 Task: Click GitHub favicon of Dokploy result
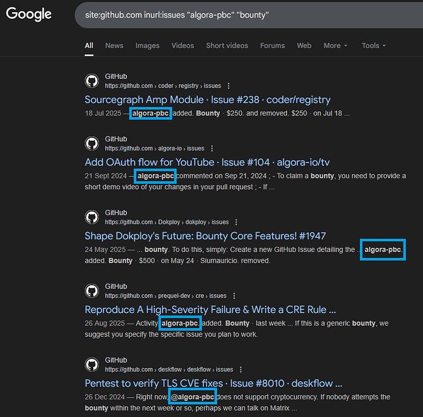point(92,217)
